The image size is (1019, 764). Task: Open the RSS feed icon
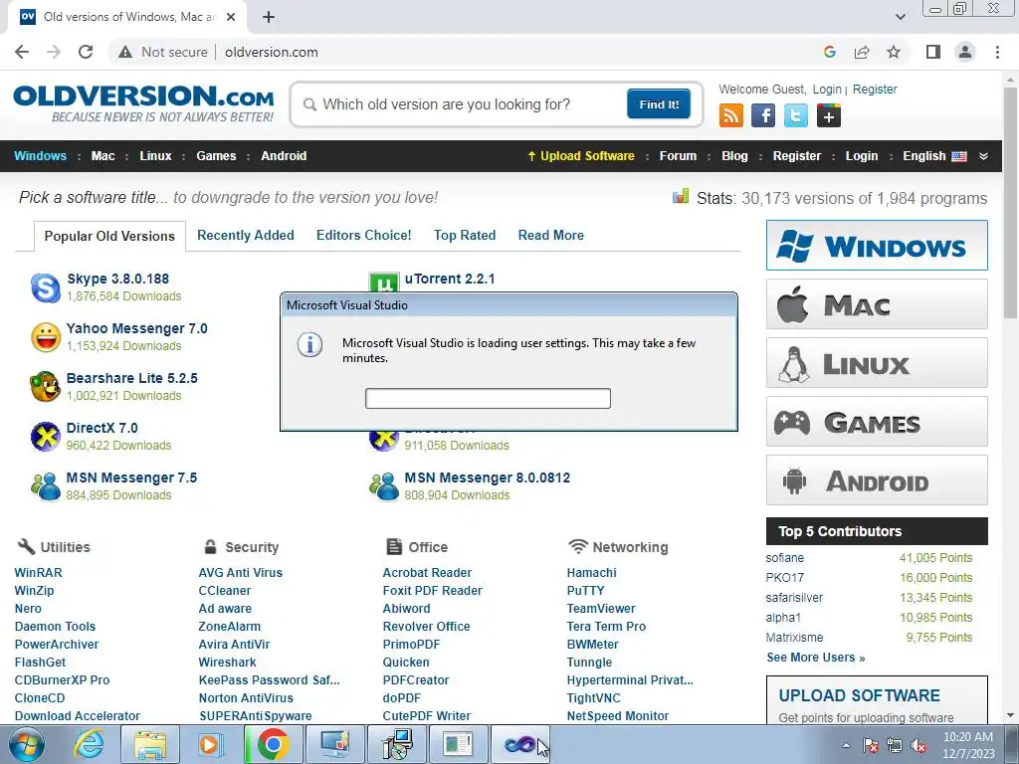[x=731, y=116]
